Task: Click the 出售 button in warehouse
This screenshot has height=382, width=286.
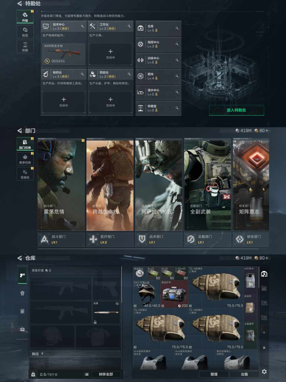Action: (244, 374)
